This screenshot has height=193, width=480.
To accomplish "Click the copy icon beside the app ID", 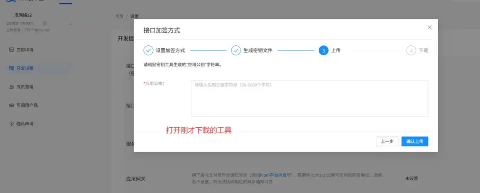I will click(x=44, y=23).
